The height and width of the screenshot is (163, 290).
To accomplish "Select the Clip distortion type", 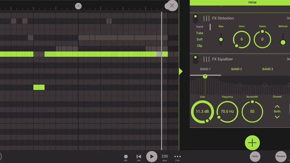I will (199, 46).
